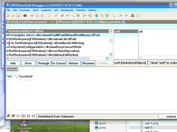Click the Inspect magnifier icon next to glasses
This screenshot has height=132, width=177.
pyautogui.click(x=73, y=15)
